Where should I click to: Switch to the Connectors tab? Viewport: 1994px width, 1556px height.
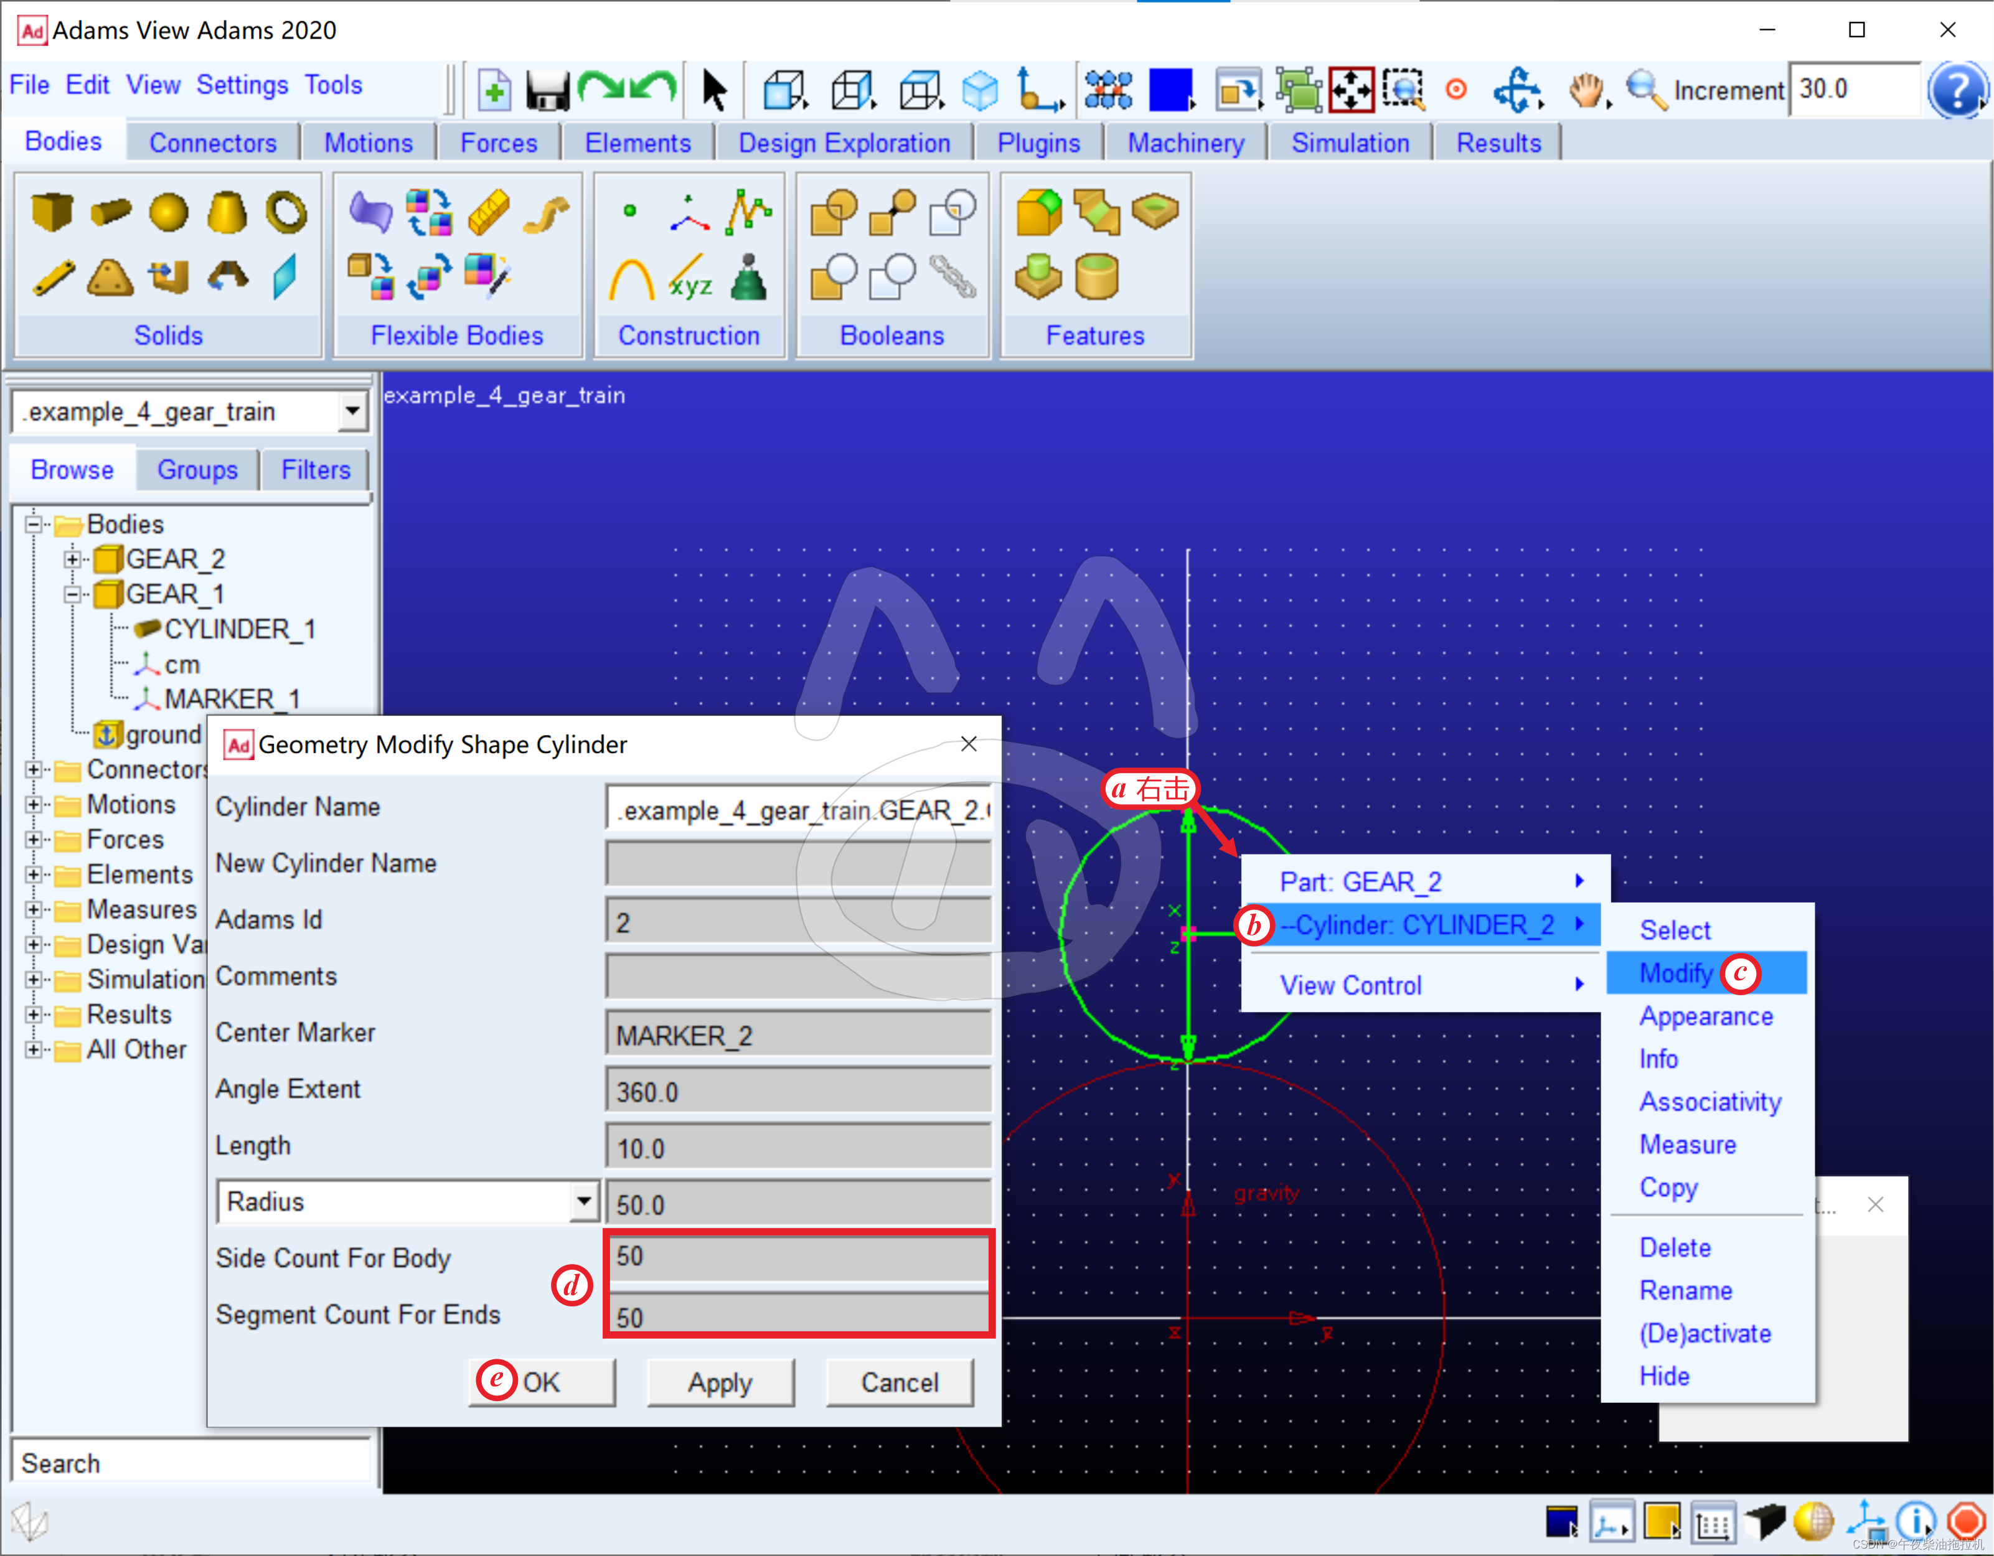click(213, 143)
